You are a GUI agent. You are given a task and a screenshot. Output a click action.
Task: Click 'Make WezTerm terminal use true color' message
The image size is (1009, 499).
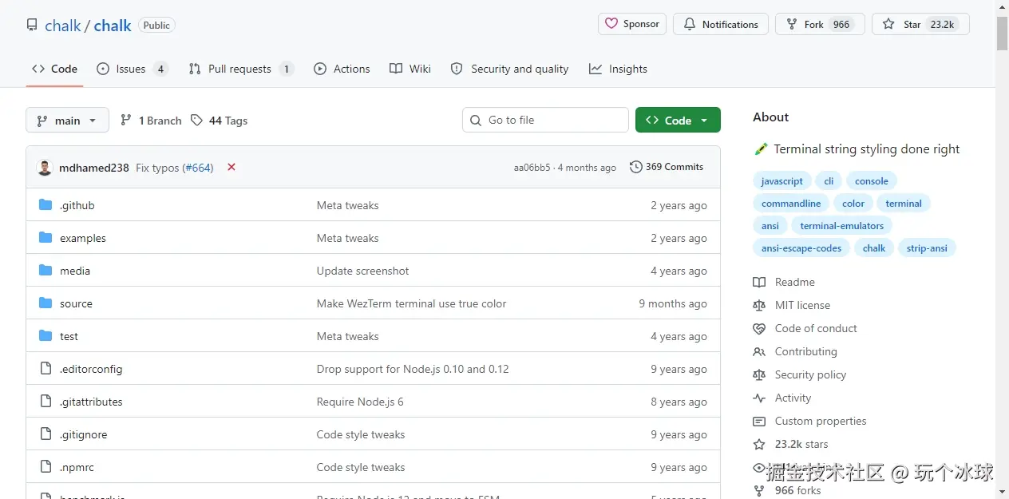pyautogui.click(x=411, y=303)
